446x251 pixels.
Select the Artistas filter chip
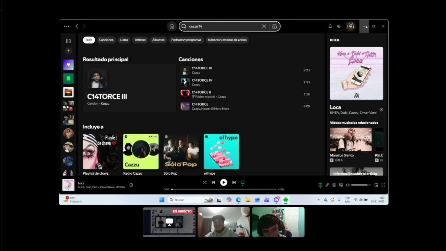(140, 40)
